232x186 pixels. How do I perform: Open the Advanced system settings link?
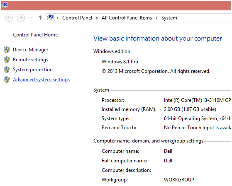pyautogui.click(x=41, y=80)
